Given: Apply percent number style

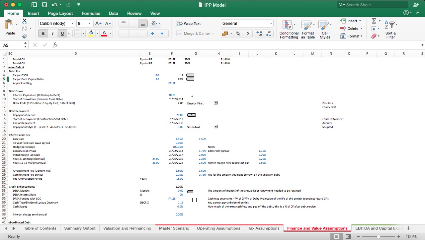Looking at the screenshot, I should [238, 33].
